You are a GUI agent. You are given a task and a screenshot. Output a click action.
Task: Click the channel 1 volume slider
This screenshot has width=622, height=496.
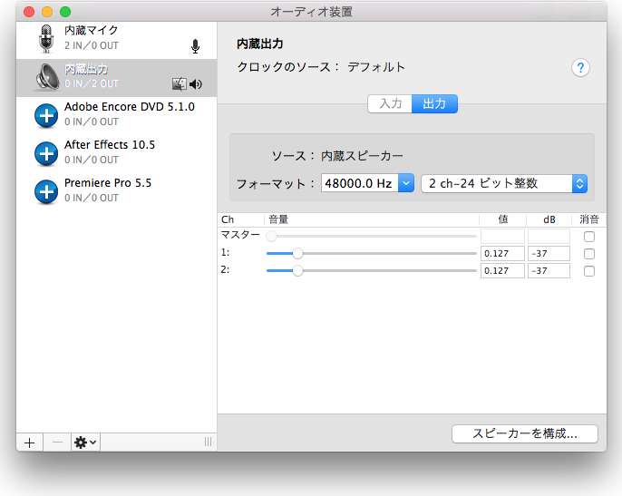pos(372,253)
